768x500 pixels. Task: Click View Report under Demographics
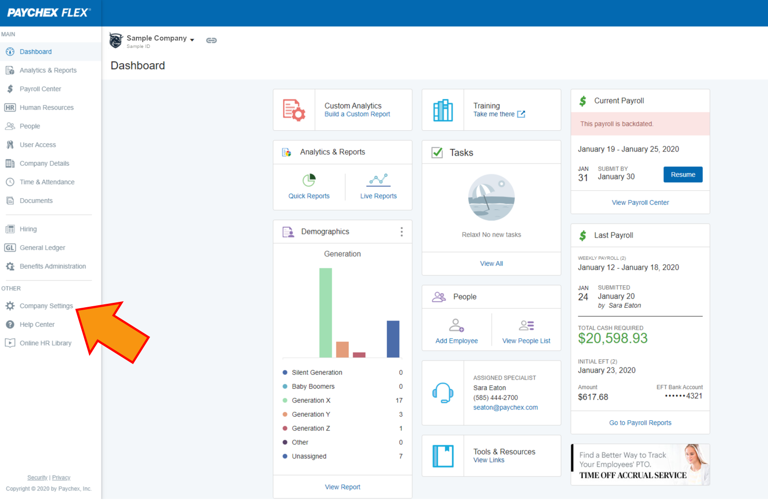[x=343, y=487]
